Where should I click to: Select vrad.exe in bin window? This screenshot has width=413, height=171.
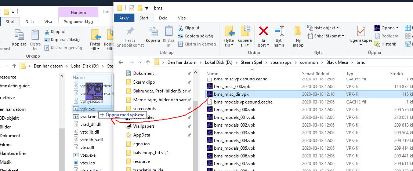[x=88, y=116]
